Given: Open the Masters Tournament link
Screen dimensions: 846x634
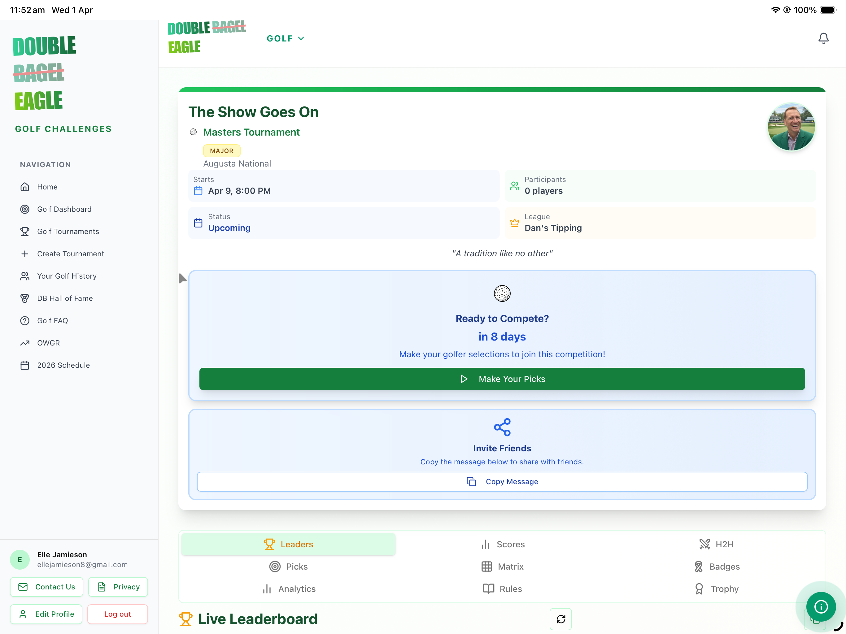Looking at the screenshot, I should [251, 132].
